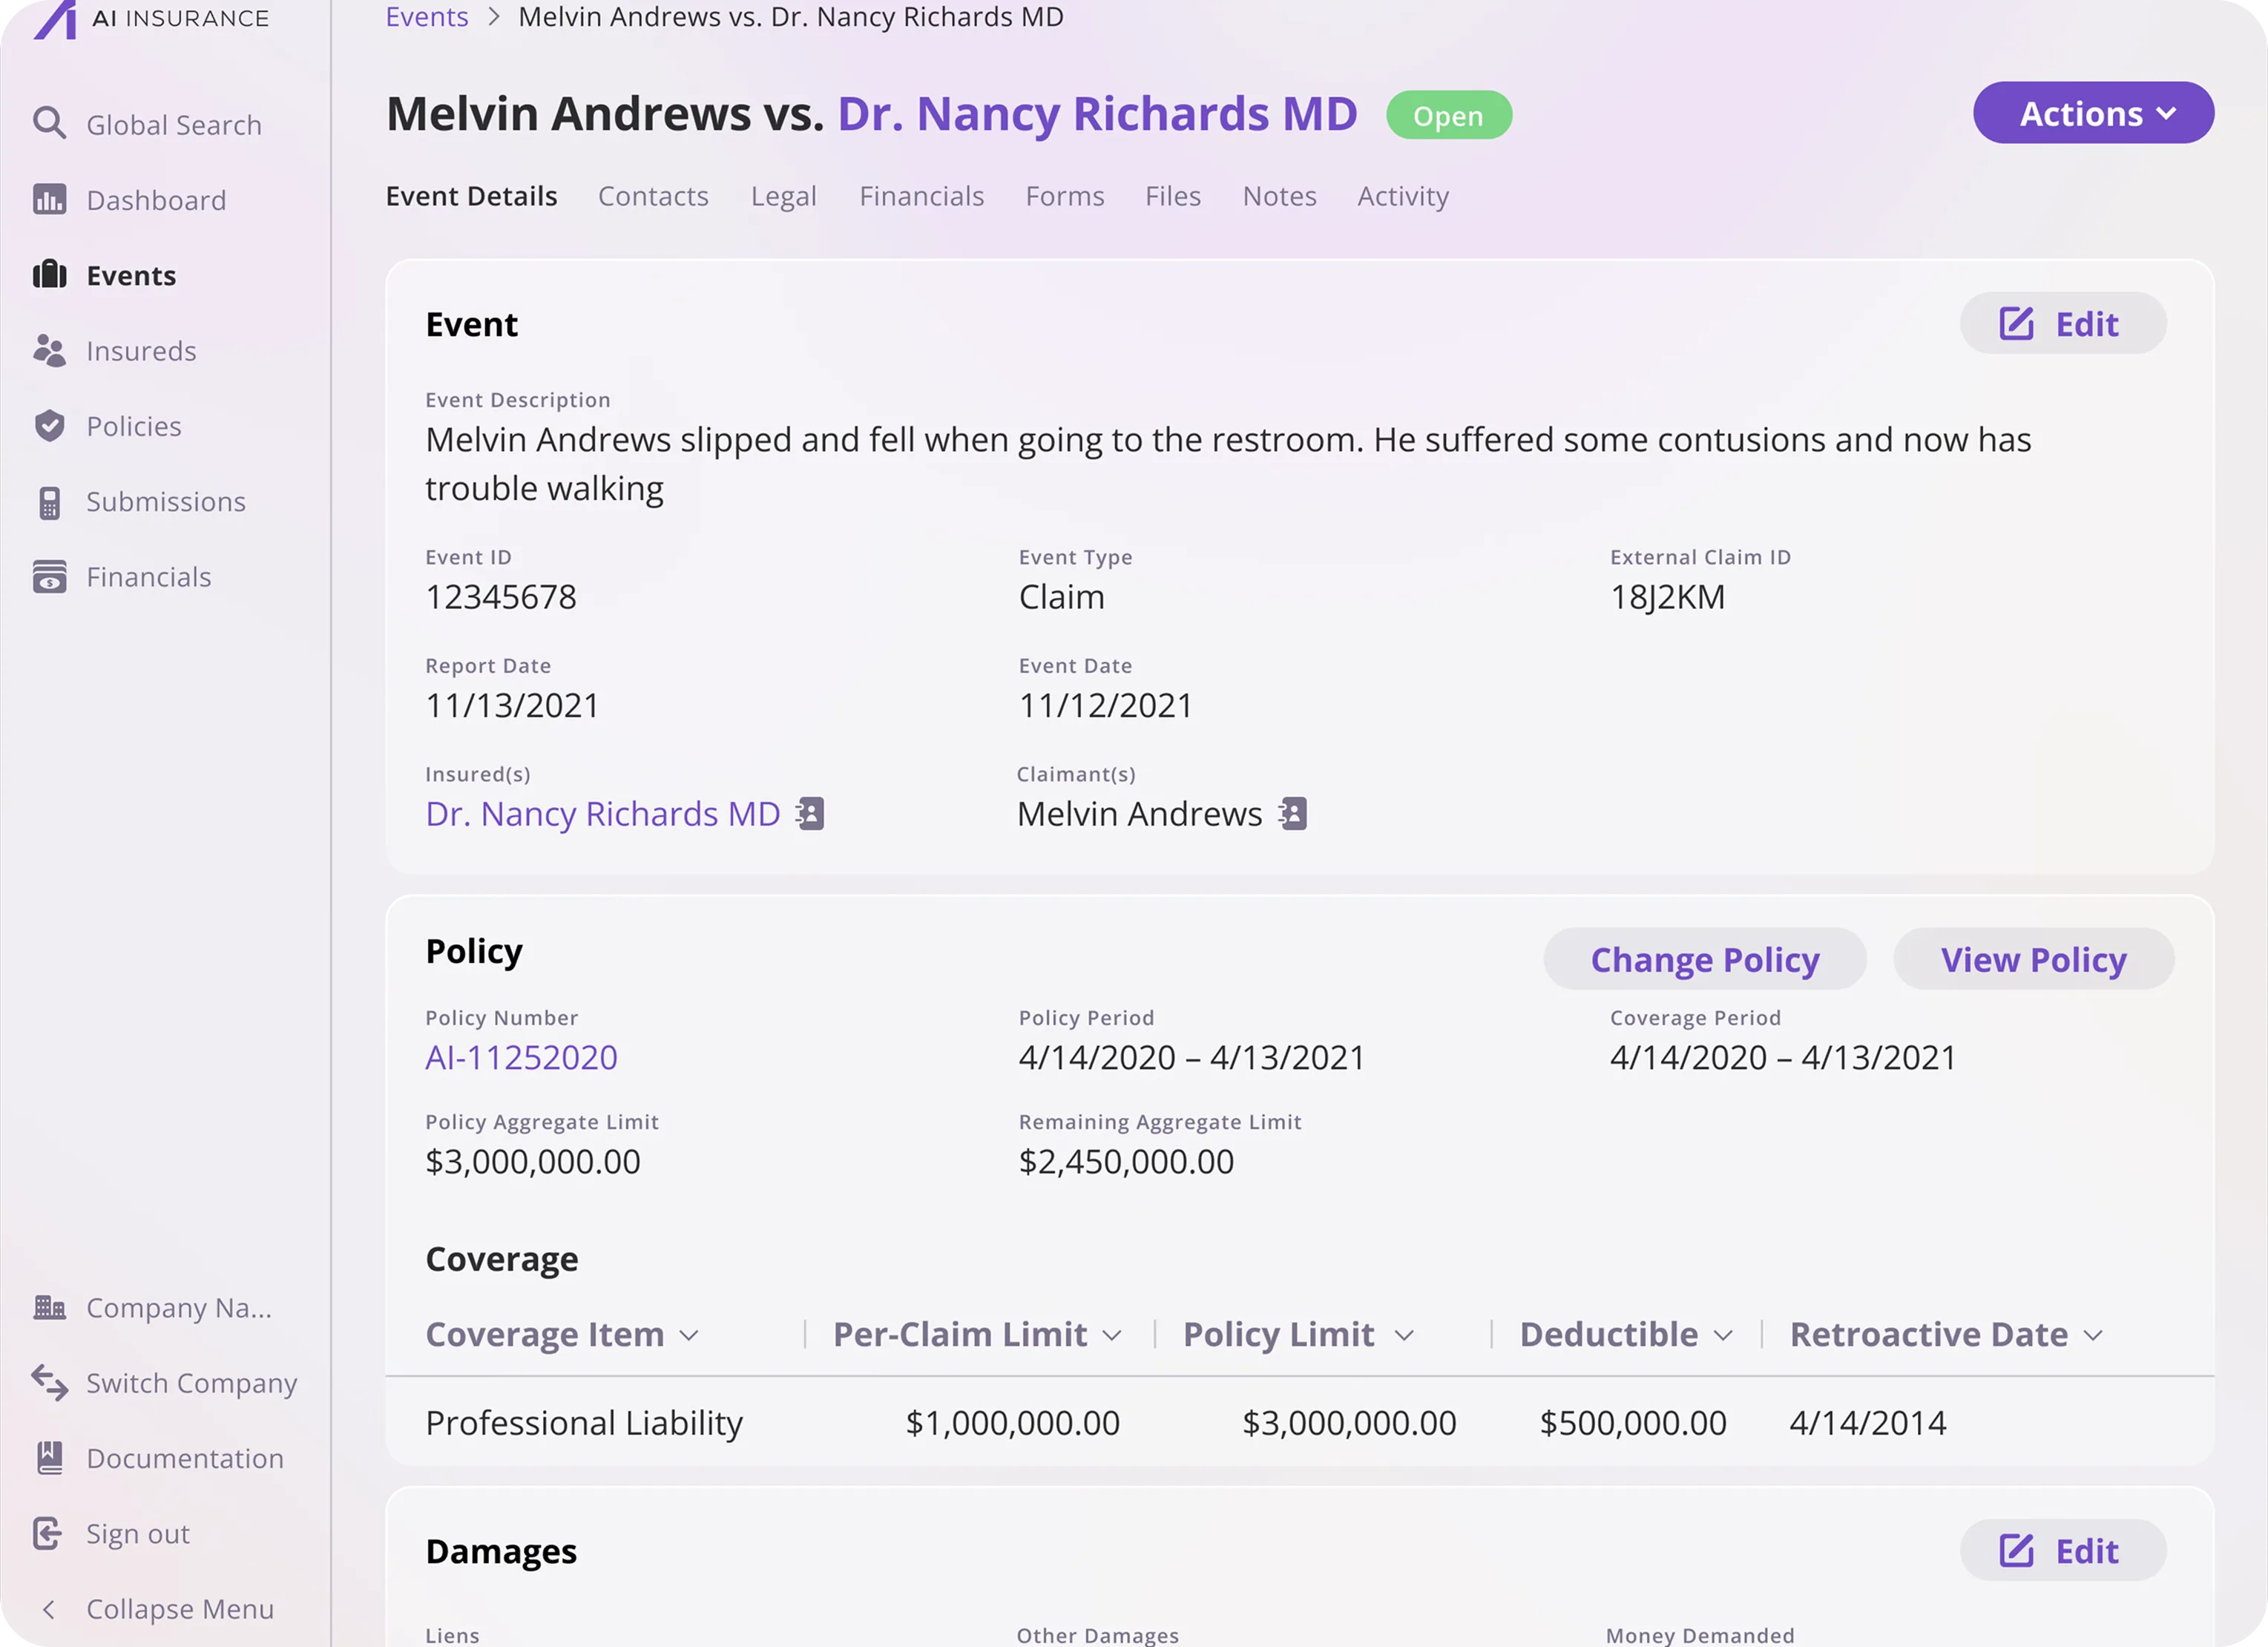Click the Per-Claim Limit $1,000,000.00 cell

(x=1012, y=1422)
